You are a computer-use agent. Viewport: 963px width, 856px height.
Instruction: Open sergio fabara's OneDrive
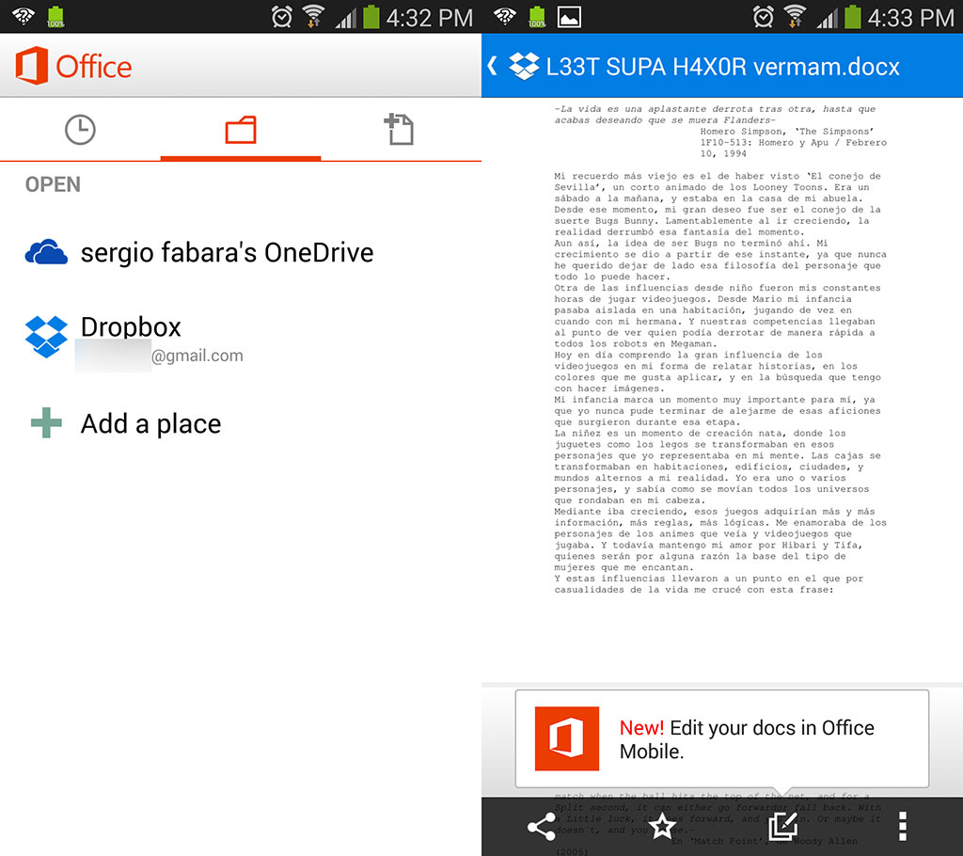click(227, 252)
